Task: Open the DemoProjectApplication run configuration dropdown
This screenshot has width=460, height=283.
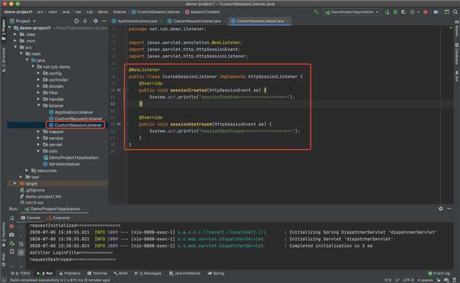Action: pyautogui.click(x=351, y=12)
